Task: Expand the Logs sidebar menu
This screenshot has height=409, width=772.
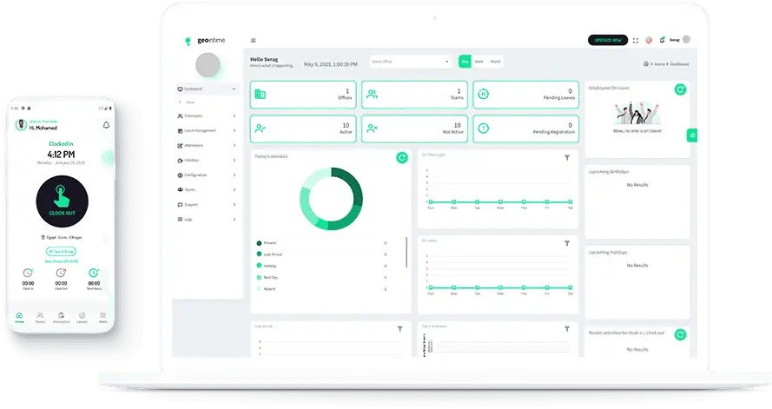Action: point(207,220)
